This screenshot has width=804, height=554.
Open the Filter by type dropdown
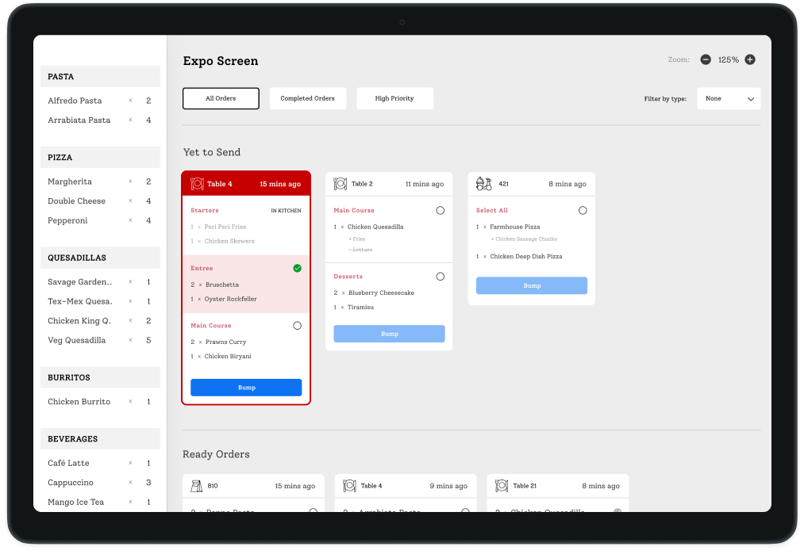729,99
